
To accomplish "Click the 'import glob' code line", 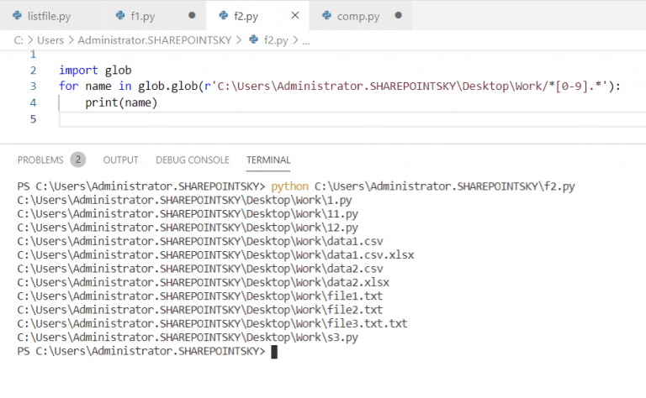I will 95,71.
